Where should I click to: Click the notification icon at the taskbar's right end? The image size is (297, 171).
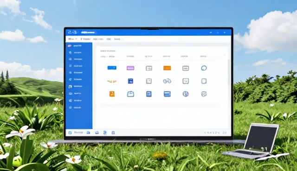pos(225,132)
